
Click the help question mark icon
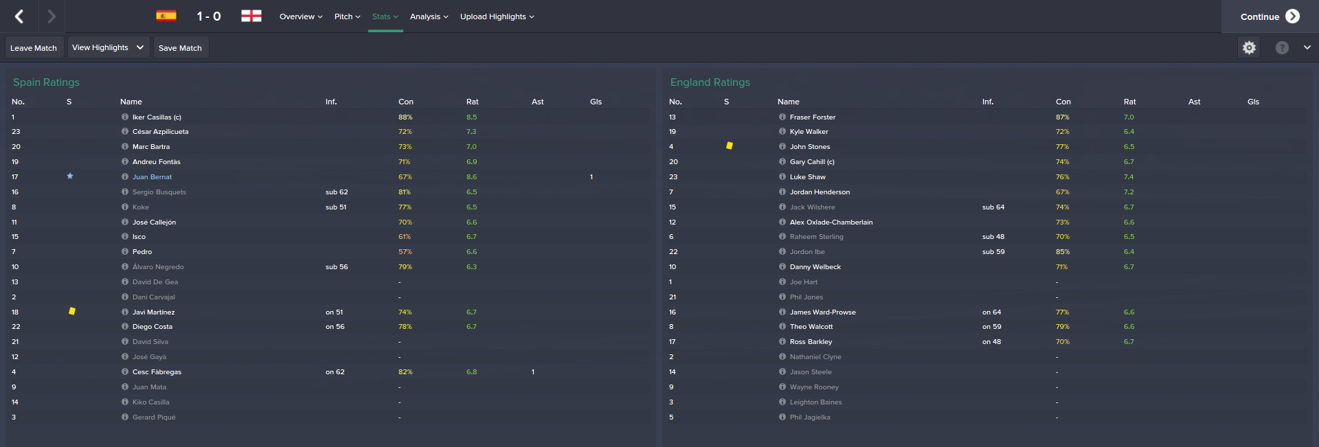[1282, 47]
